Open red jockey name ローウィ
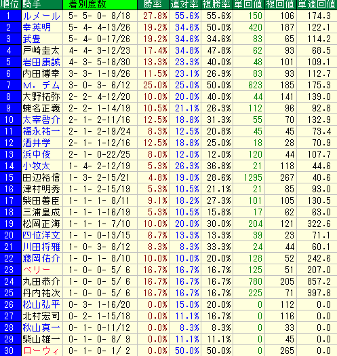The height and width of the screenshot is (356, 337). (41, 351)
